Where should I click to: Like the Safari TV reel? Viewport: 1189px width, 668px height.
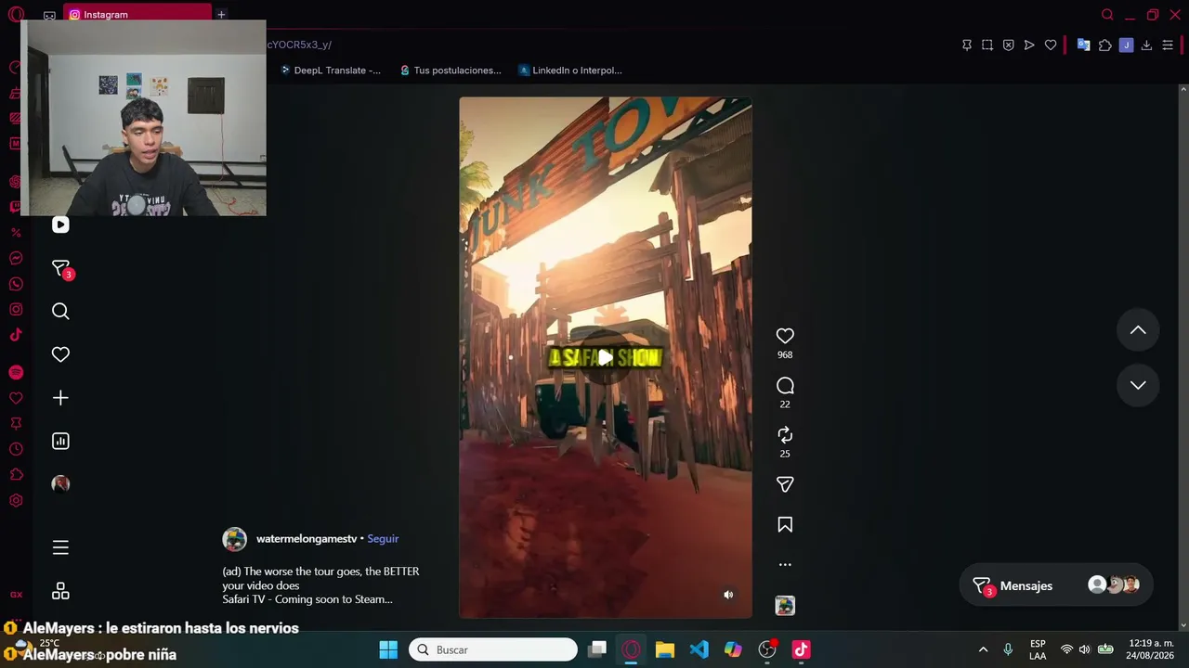coord(785,336)
